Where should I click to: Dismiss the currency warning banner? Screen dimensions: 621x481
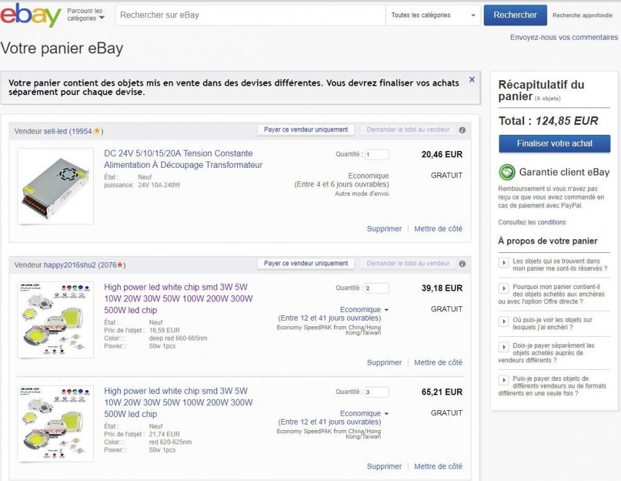pos(472,80)
